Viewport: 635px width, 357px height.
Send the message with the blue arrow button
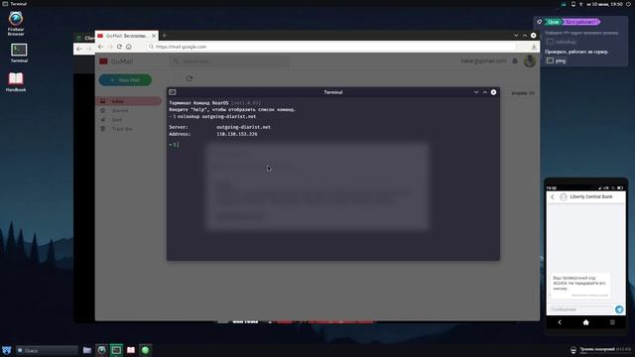[x=619, y=309]
